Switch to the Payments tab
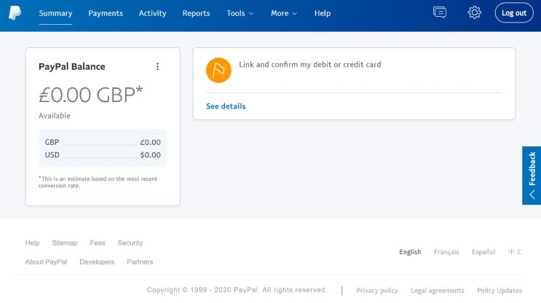 pyautogui.click(x=106, y=13)
